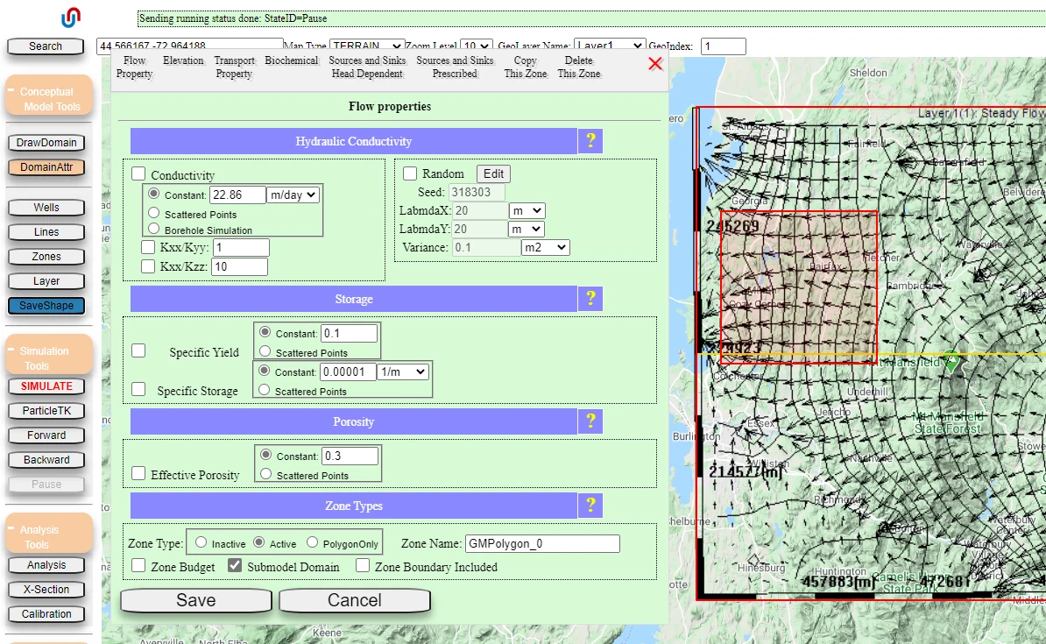Click the GeoIndex input field

pos(723,46)
